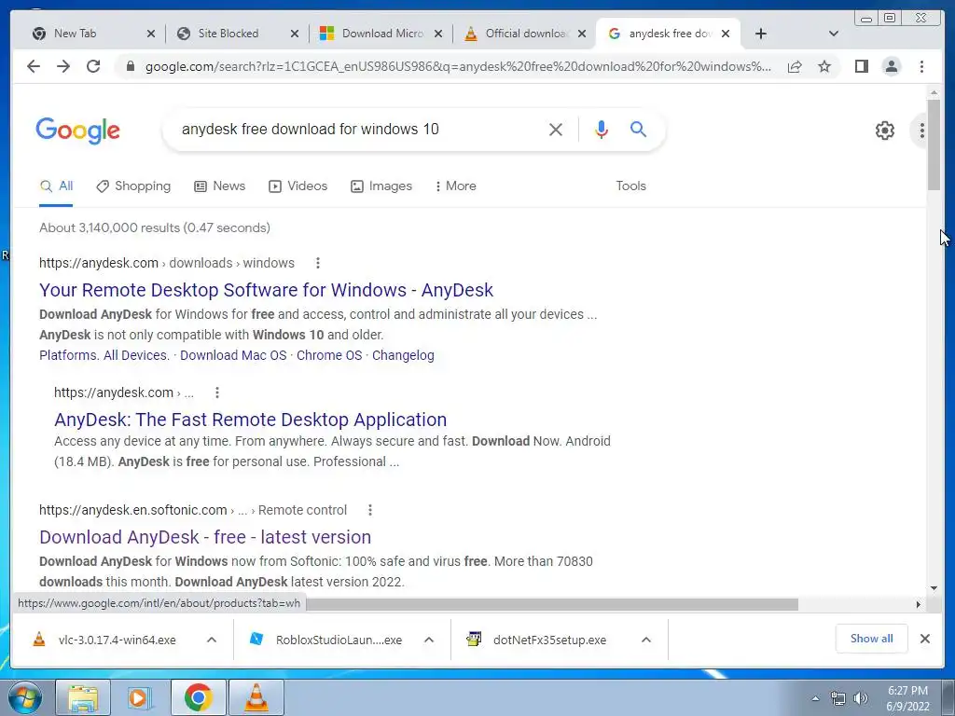Open options for second anydesk.com result
The height and width of the screenshot is (716, 955).
[216, 392]
